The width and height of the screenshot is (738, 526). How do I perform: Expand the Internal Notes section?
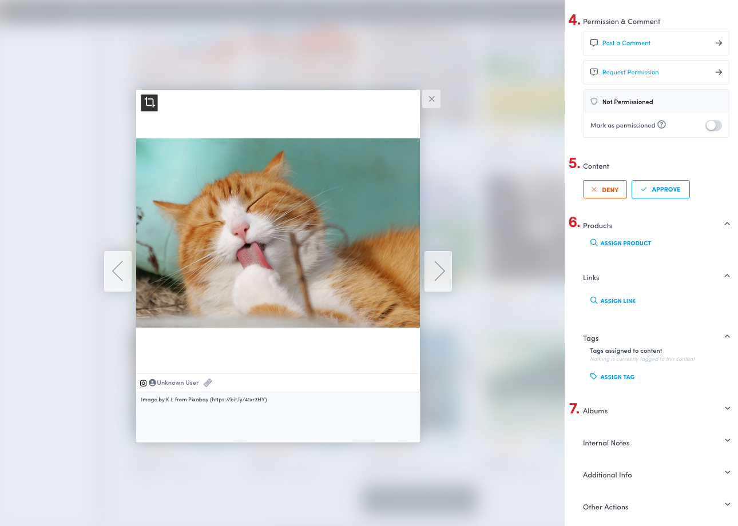pyautogui.click(x=727, y=441)
